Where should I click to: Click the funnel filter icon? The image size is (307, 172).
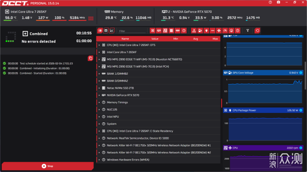tap(248, 31)
